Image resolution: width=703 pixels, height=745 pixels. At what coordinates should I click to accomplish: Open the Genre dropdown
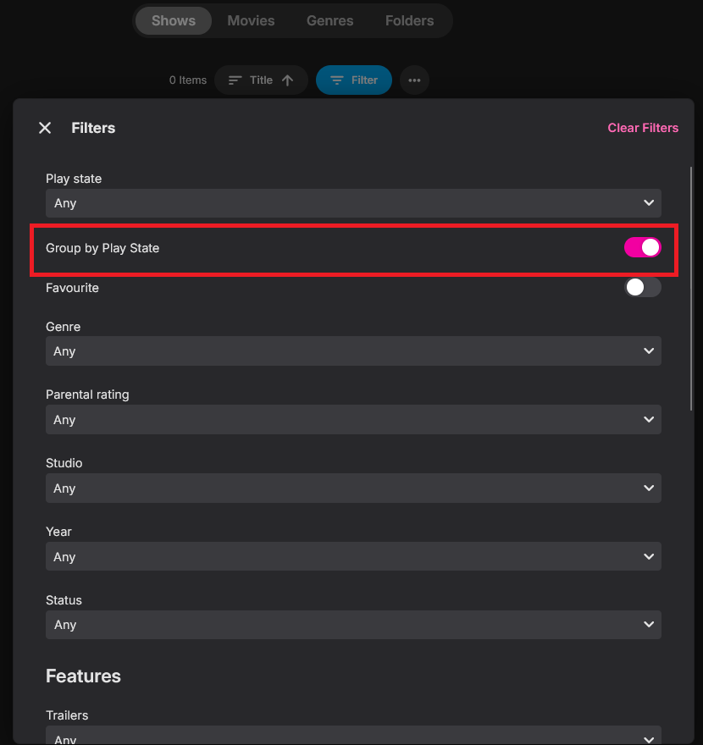(353, 350)
